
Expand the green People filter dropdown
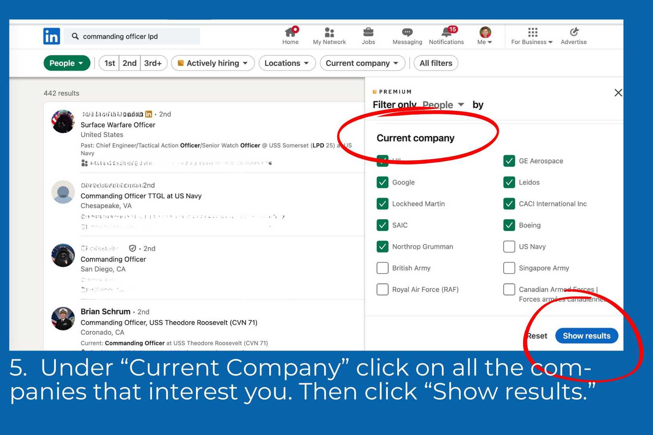66,63
